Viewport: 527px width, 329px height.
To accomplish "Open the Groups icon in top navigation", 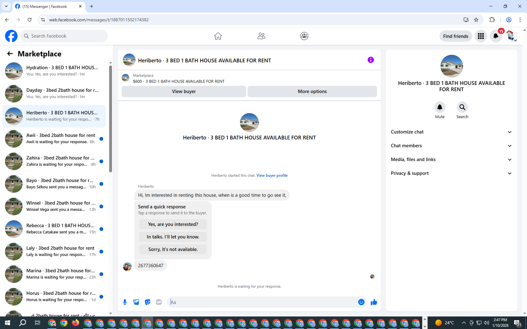I will tap(304, 36).
